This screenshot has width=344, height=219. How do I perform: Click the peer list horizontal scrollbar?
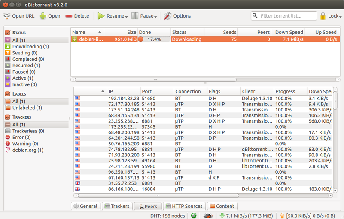click(x=158, y=195)
